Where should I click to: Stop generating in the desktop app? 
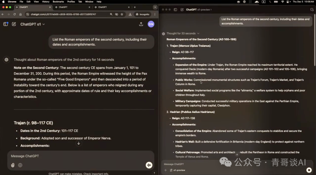[x=309, y=170]
